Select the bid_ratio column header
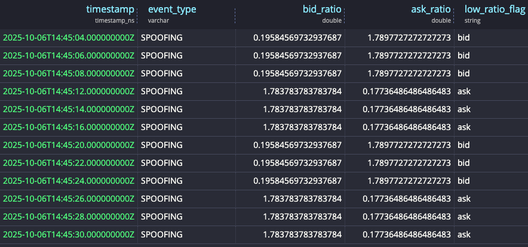528x247 pixels. point(321,10)
